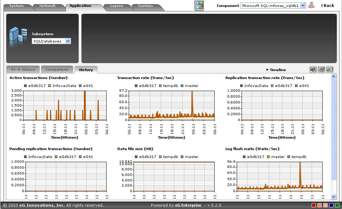Click the red-and-green checkmark chart icon
Screen dimensions: 342x209
coord(313,70)
